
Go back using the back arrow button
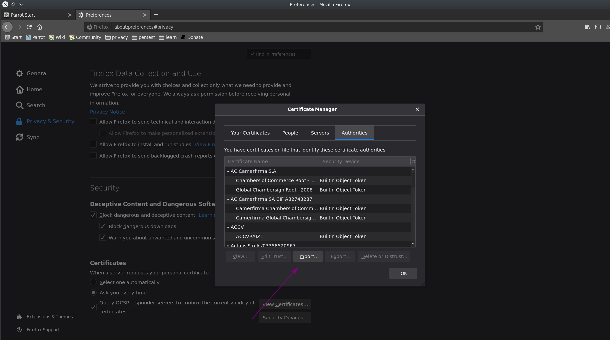7,27
